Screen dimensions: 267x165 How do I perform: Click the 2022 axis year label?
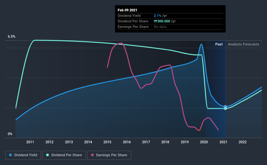click(243, 142)
